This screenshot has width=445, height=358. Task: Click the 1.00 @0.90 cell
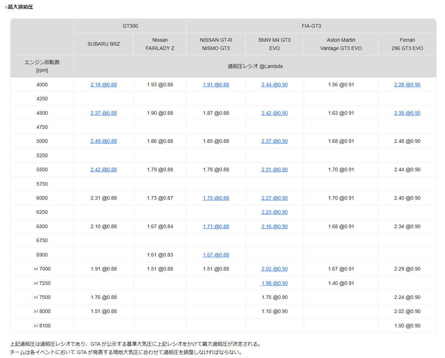click(407, 326)
